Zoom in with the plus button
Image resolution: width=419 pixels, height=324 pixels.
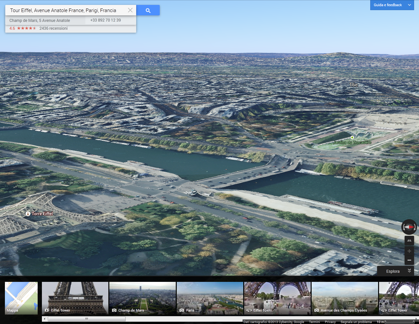click(409, 251)
